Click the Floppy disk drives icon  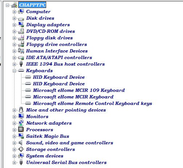tap(21, 38)
